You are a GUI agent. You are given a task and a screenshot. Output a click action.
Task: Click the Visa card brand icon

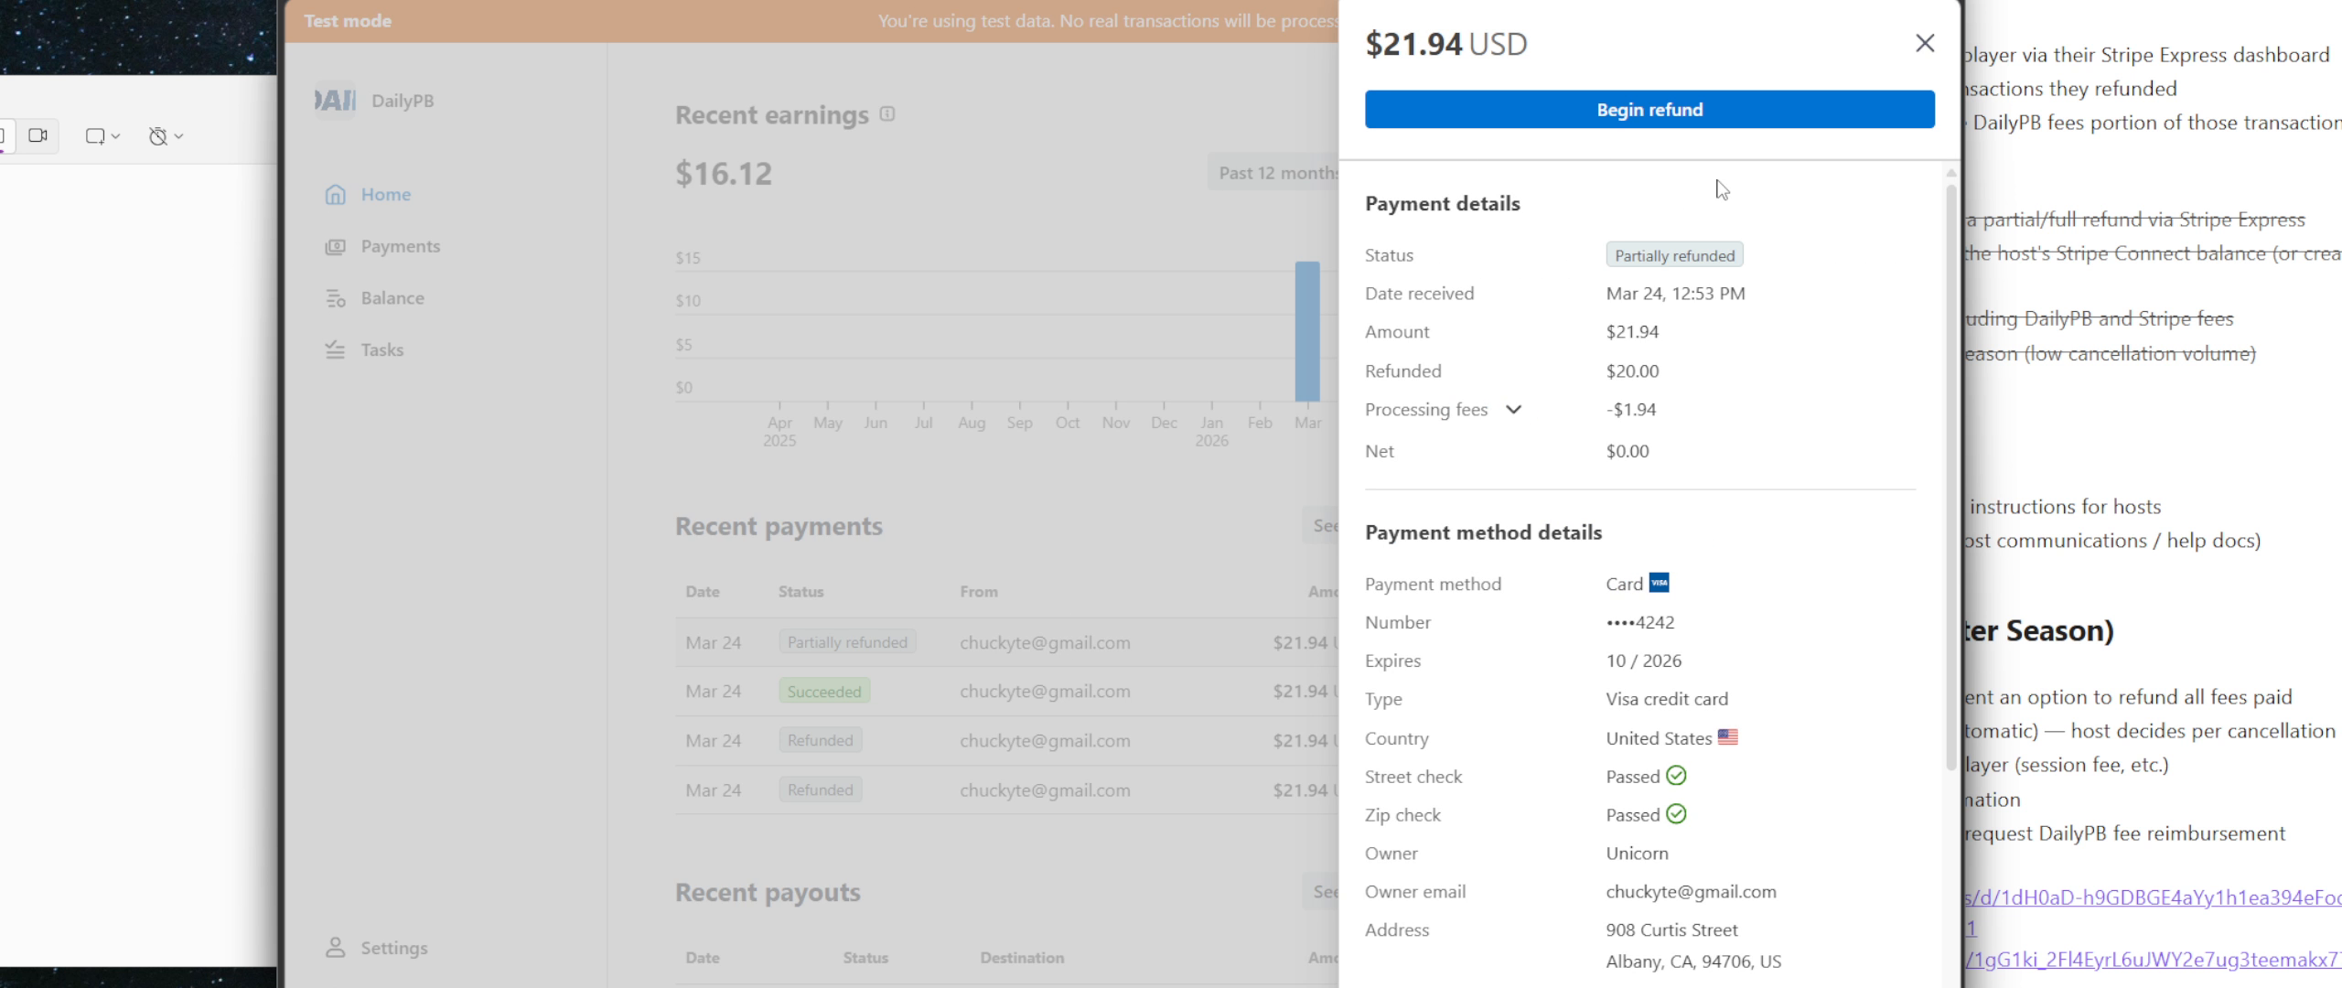[x=1659, y=583]
